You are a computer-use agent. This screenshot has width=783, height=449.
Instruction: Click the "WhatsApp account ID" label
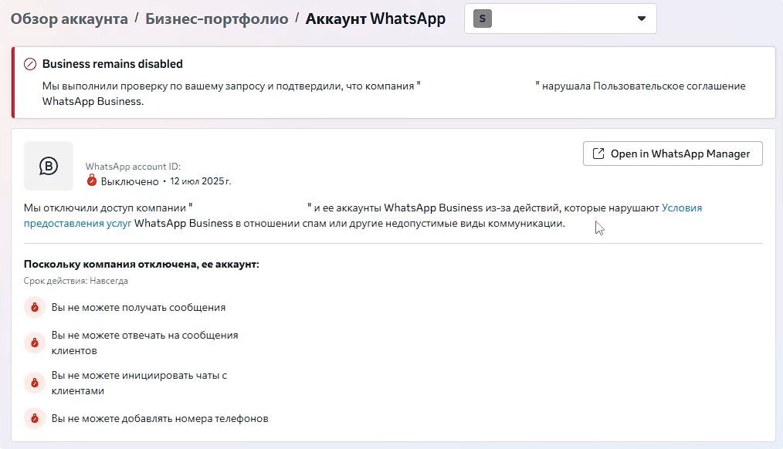tap(133, 167)
